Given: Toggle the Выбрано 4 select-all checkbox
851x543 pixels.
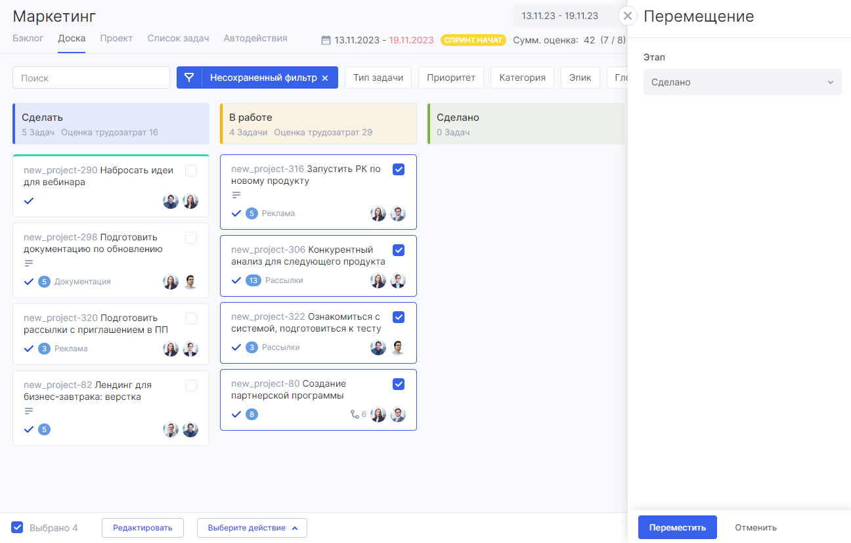Looking at the screenshot, I should pyautogui.click(x=18, y=527).
